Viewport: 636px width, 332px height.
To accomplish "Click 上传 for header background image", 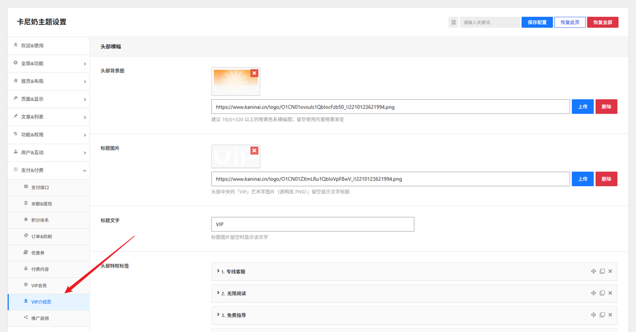I will click(583, 107).
